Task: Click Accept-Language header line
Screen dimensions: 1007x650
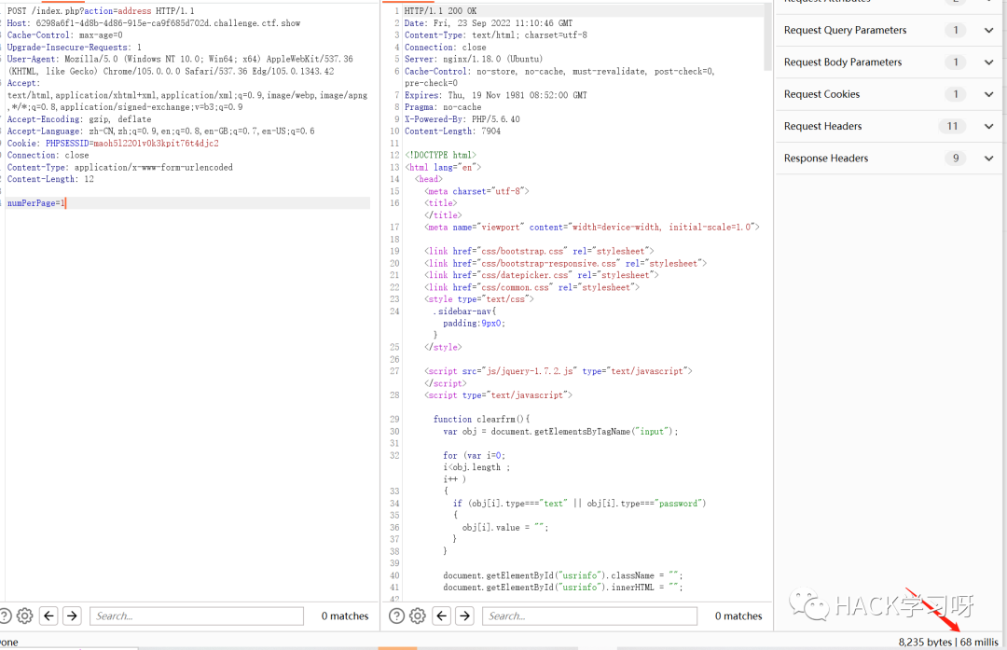Action: pos(160,131)
